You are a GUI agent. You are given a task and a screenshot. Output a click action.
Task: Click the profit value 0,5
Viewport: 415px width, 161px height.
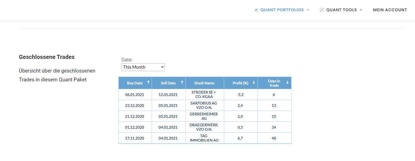(x=240, y=127)
